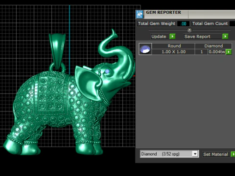This screenshot has height=176, width=235.
Task: Click the Gem Reporter panel icon
Action: tap(140, 14)
